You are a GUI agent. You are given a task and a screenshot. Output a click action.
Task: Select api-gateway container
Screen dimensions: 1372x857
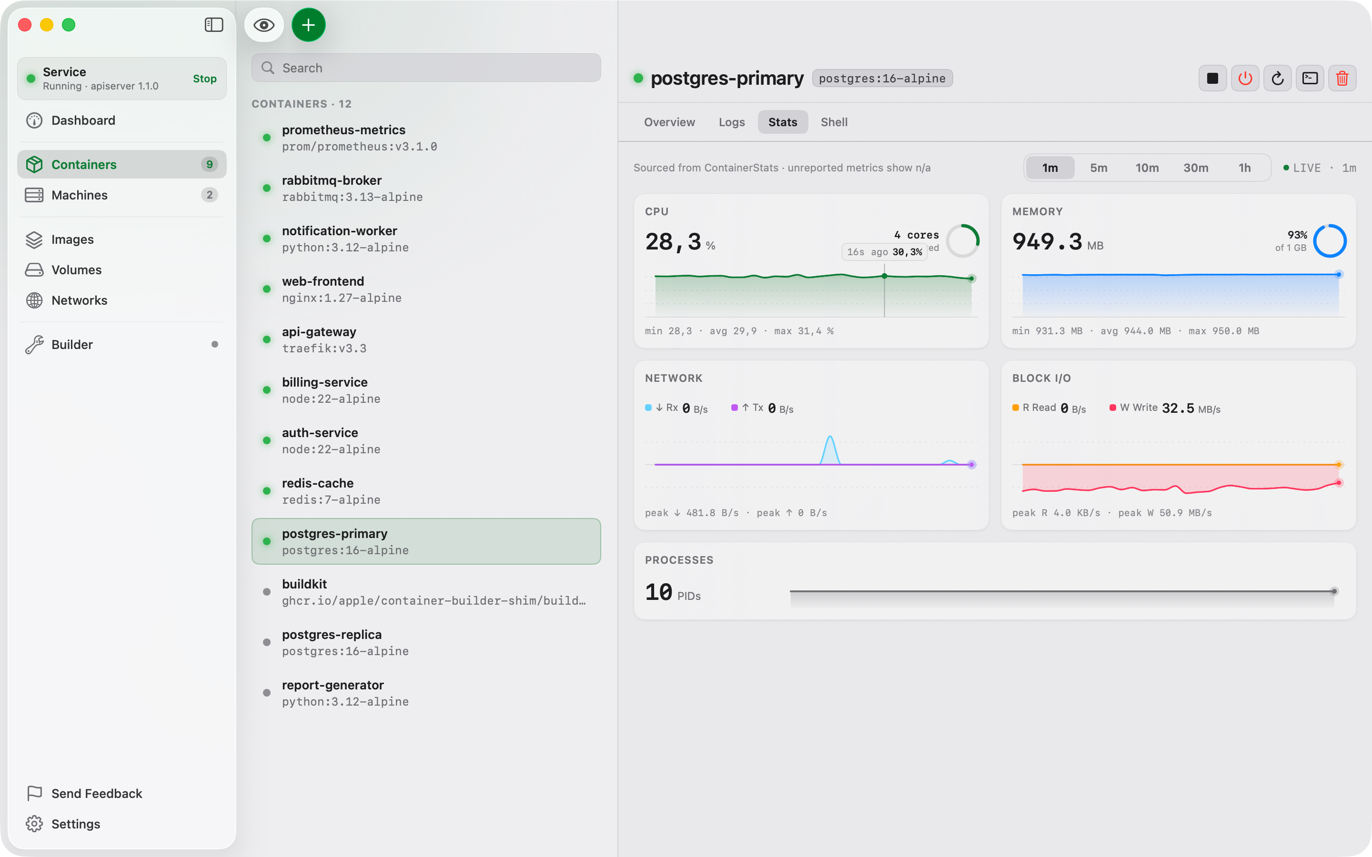pos(426,339)
